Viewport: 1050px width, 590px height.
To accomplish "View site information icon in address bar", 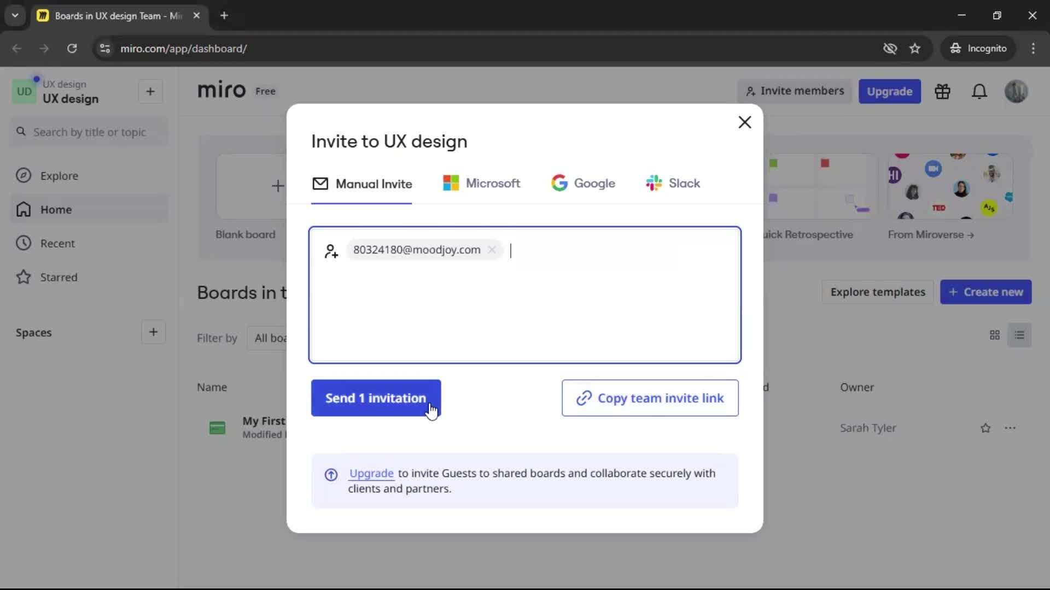I will click(x=105, y=49).
